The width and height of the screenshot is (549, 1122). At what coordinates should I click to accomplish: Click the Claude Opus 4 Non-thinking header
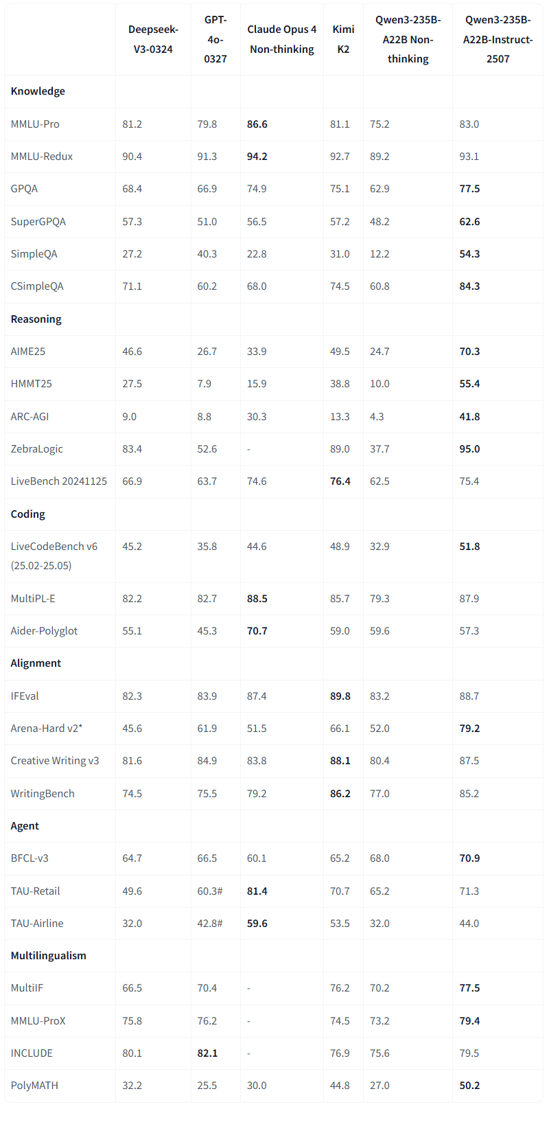(x=281, y=39)
